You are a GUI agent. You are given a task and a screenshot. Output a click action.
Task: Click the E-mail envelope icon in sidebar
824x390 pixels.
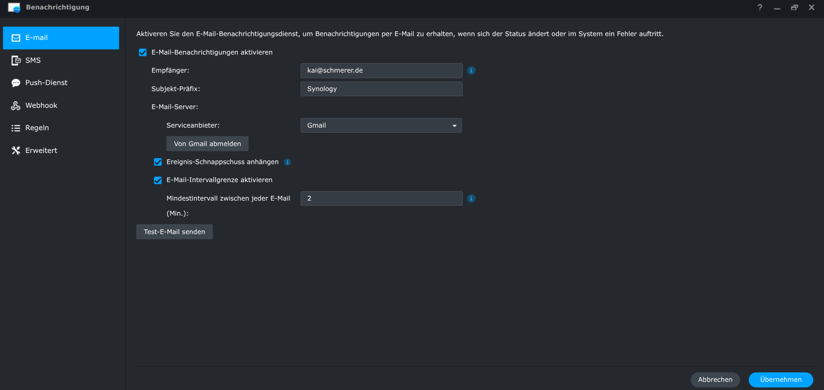[16, 38]
